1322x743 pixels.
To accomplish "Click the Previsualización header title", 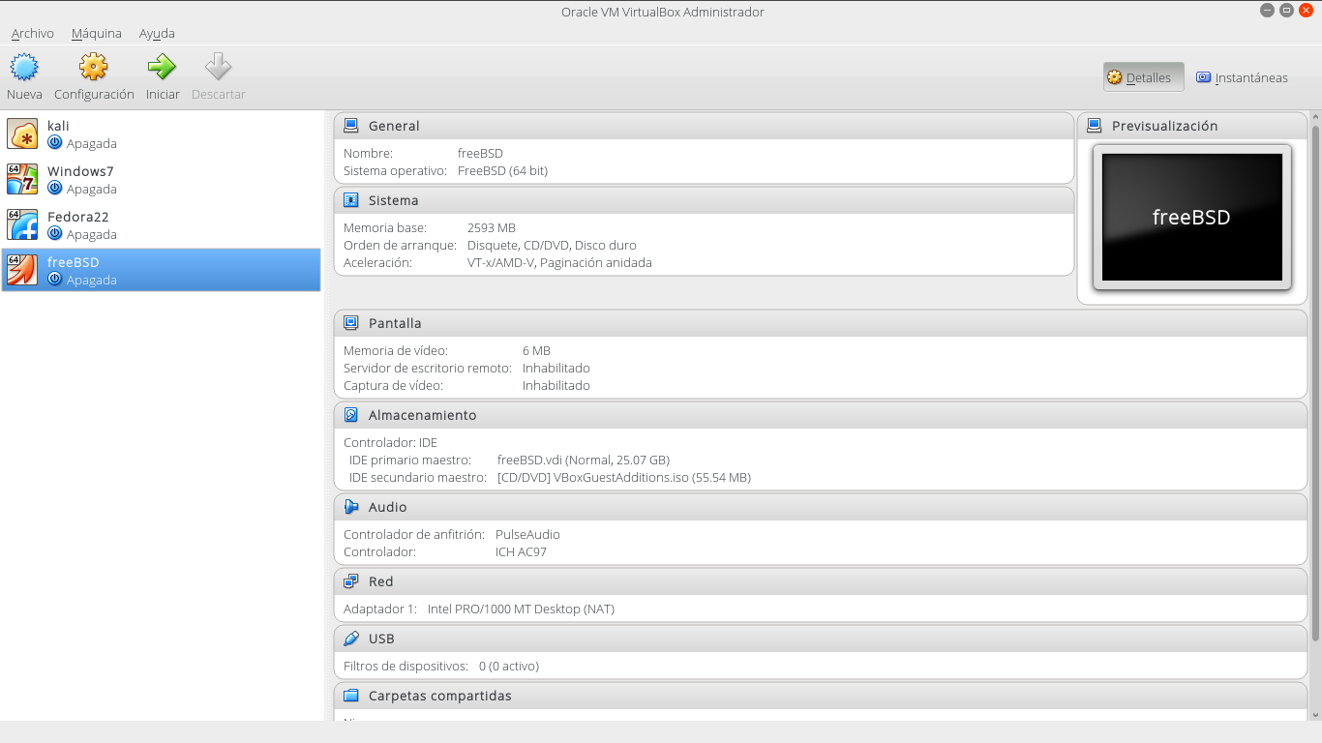I will point(1165,126).
